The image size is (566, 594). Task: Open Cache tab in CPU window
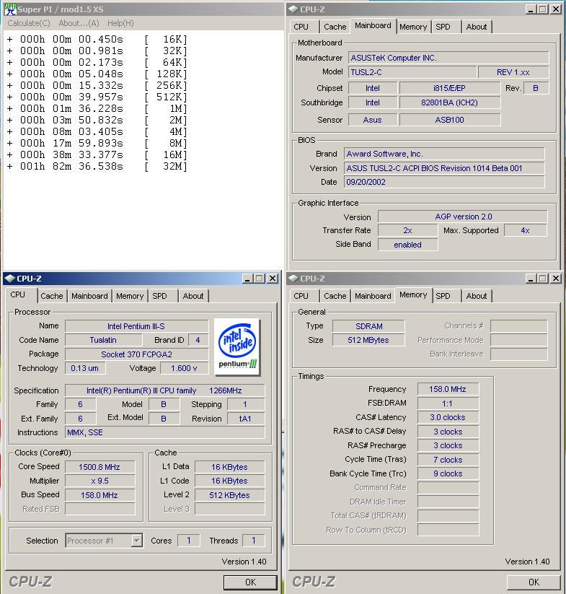pyautogui.click(x=51, y=296)
